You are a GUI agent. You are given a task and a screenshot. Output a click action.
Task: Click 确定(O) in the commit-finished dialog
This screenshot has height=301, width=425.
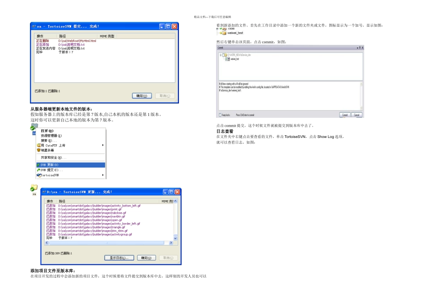(142, 96)
